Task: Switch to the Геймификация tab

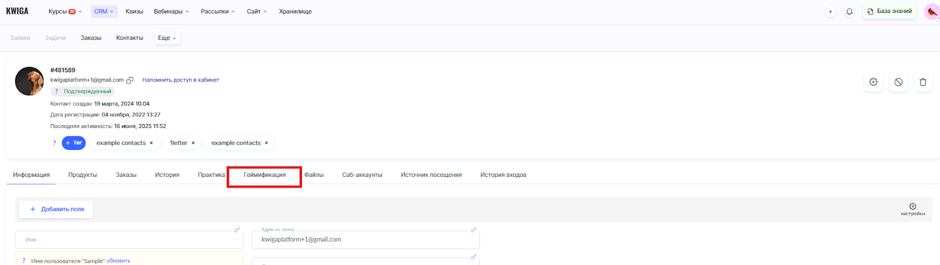Action: (264, 175)
